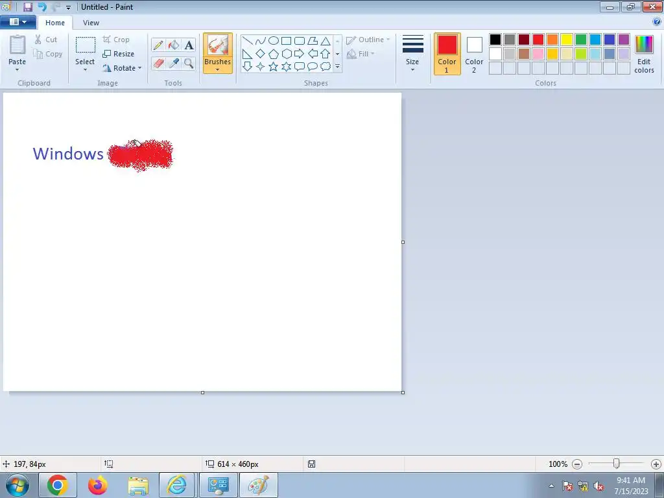The width and height of the screenshot is (664, 498).
Task: Select the Pentagon shape
Action: 274,54
